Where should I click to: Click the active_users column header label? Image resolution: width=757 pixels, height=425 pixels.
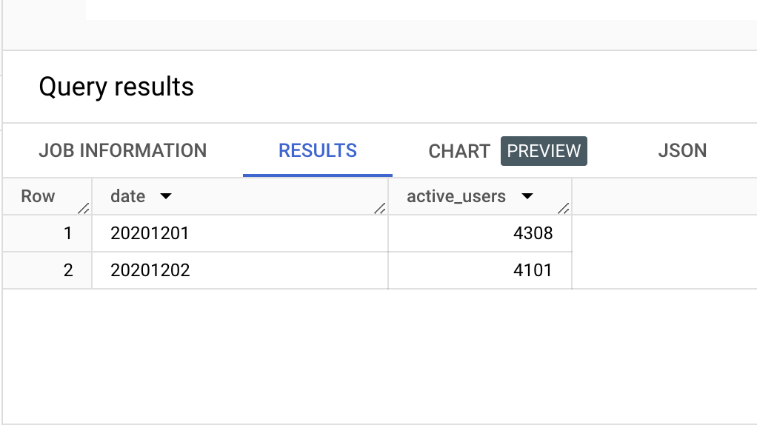point(456,196)
